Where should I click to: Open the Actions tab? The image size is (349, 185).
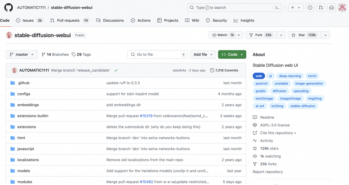click(141, 20)
